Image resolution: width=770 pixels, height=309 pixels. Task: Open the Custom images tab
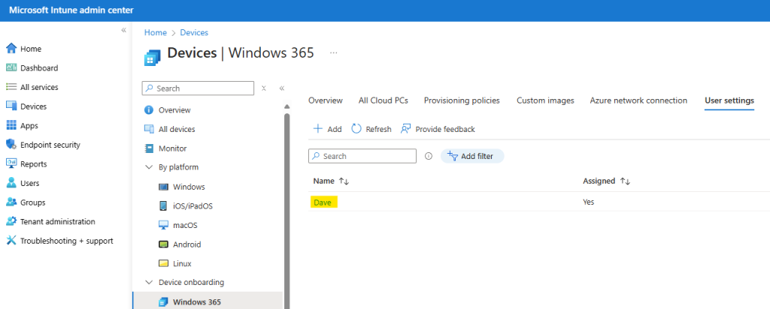(545, 100)
